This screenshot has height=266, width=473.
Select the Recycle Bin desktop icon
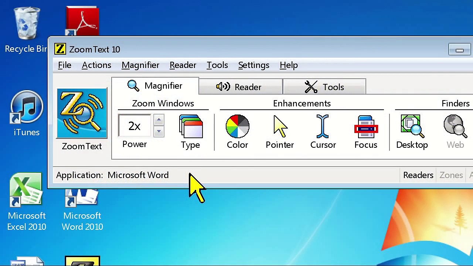coord(26,30)
